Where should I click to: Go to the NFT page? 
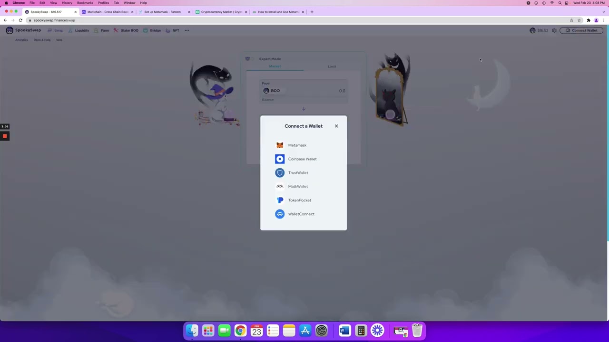click(172, 30)
